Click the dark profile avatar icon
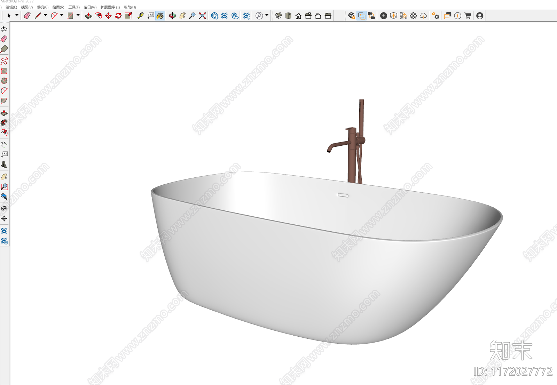Image resolution: width=557 pixels, height=385 pixels. pyautogui.click(x=480, y=16)
